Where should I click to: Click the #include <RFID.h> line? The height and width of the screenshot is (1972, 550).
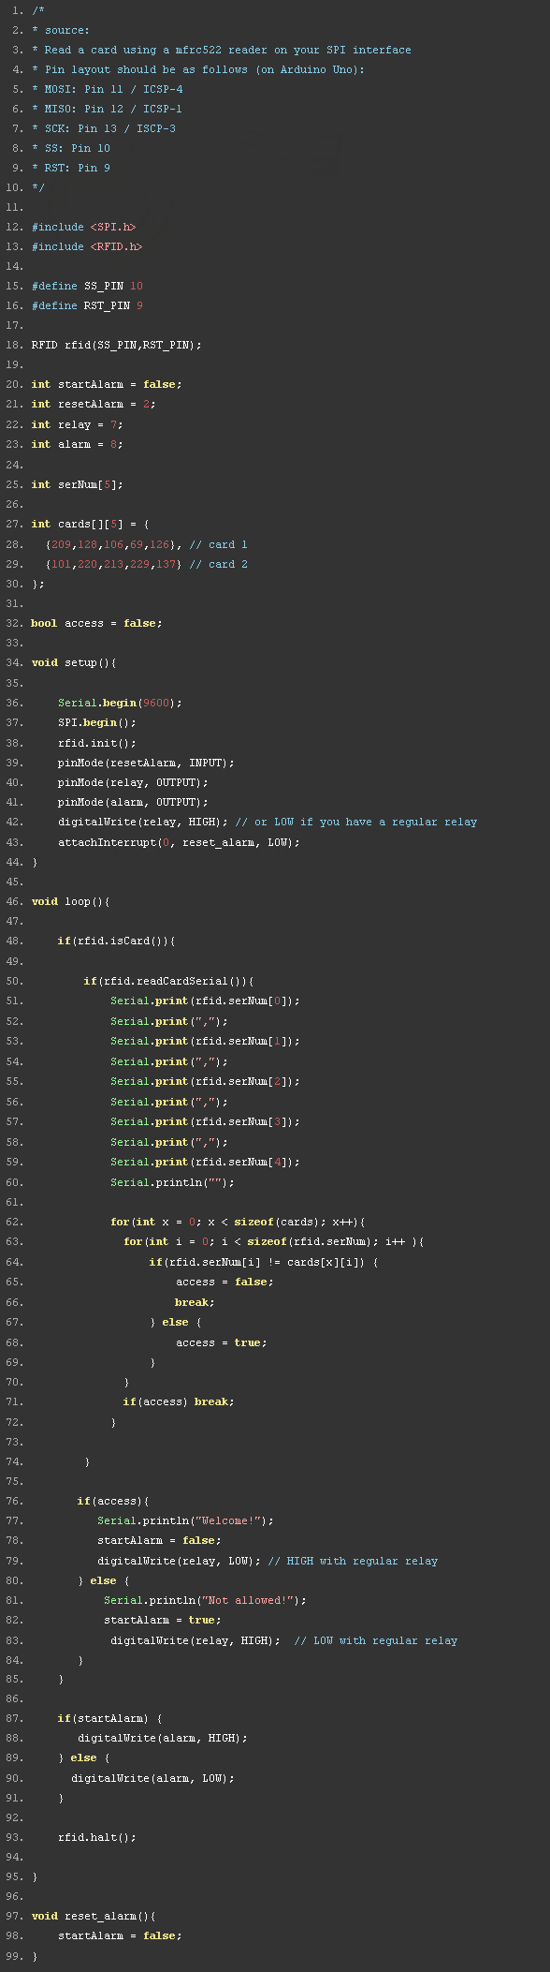[x=87, y=246]
